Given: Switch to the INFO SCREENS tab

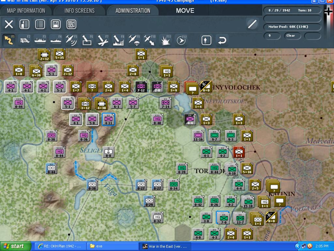Looking at the screenshot, I should coord(80,11).
